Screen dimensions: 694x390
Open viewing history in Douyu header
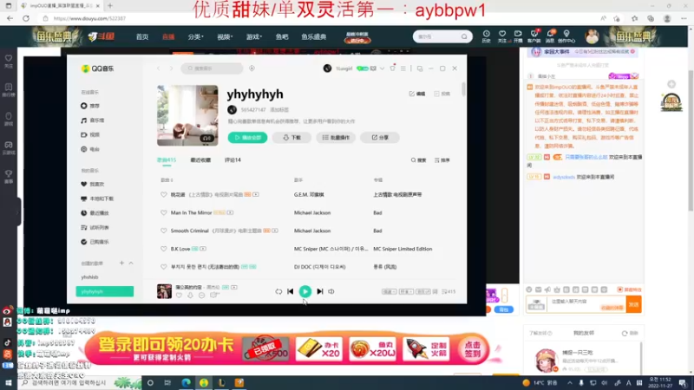486,36
